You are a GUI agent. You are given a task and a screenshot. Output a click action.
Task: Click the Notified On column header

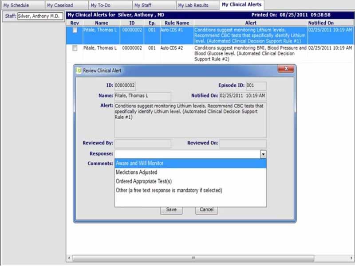point(330,23)
